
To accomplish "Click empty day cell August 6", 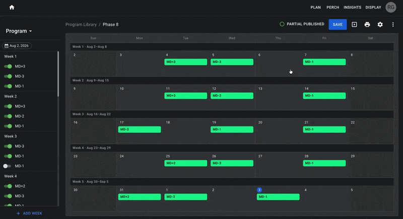I will point(278,63).
